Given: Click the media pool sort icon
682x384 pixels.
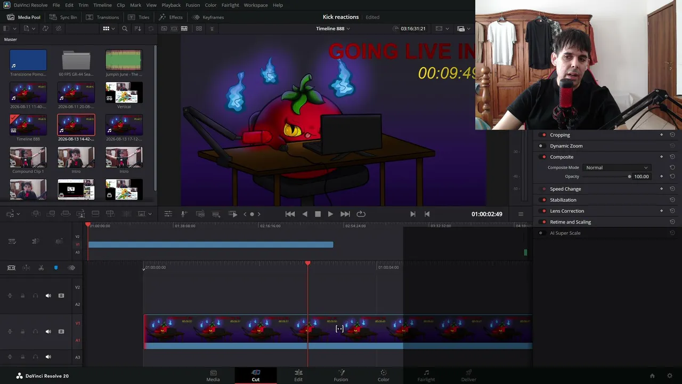Looking at the screenshot, I should click(x=138, y=28).
